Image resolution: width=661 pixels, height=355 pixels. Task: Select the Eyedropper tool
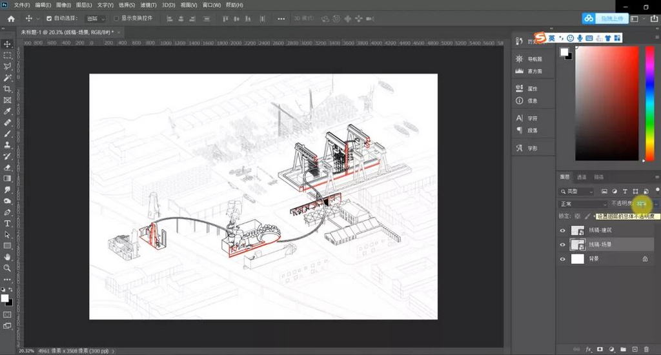tap(8, 112)
